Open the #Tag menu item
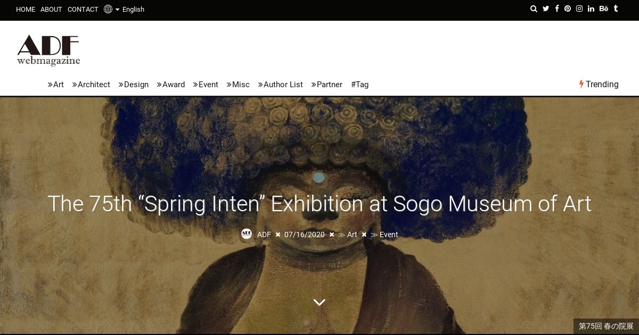 [x=359, y=85]
